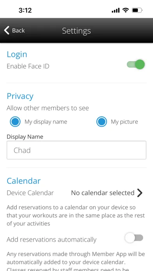Viewport: 153px width, 271px height.
Task: Tap the battery status icon
Action: click(137, 11)
